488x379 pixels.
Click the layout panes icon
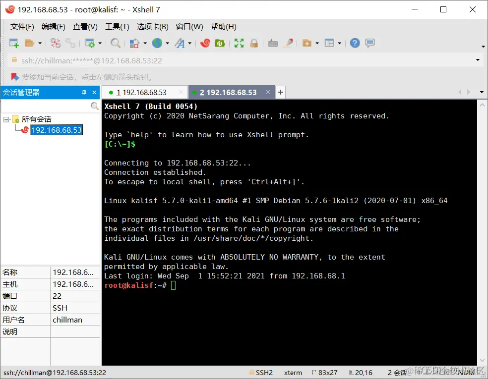(329, 43)
